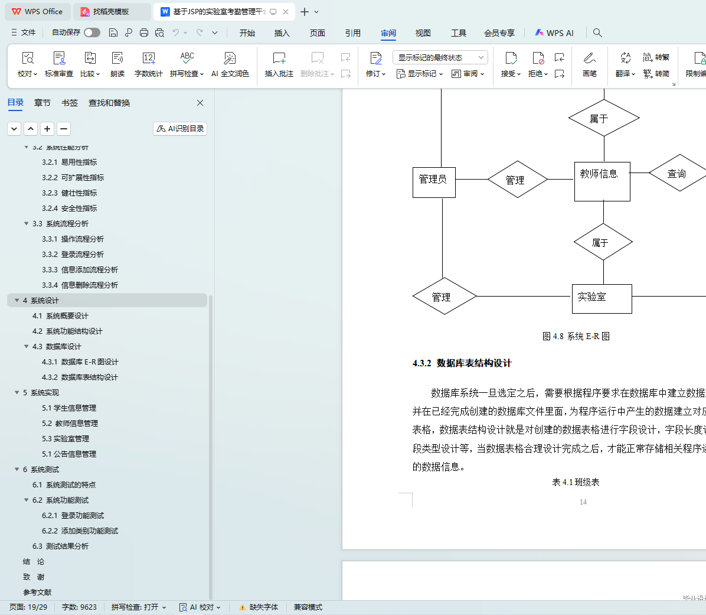The height and width of the screenshot is (615, 706).
Task: Open the WPS AI tab
Action: (554, 33)
